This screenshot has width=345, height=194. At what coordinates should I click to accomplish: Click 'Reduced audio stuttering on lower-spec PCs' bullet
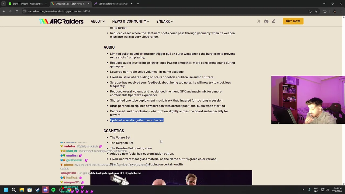pyautogui.click(x=172, y=64)
